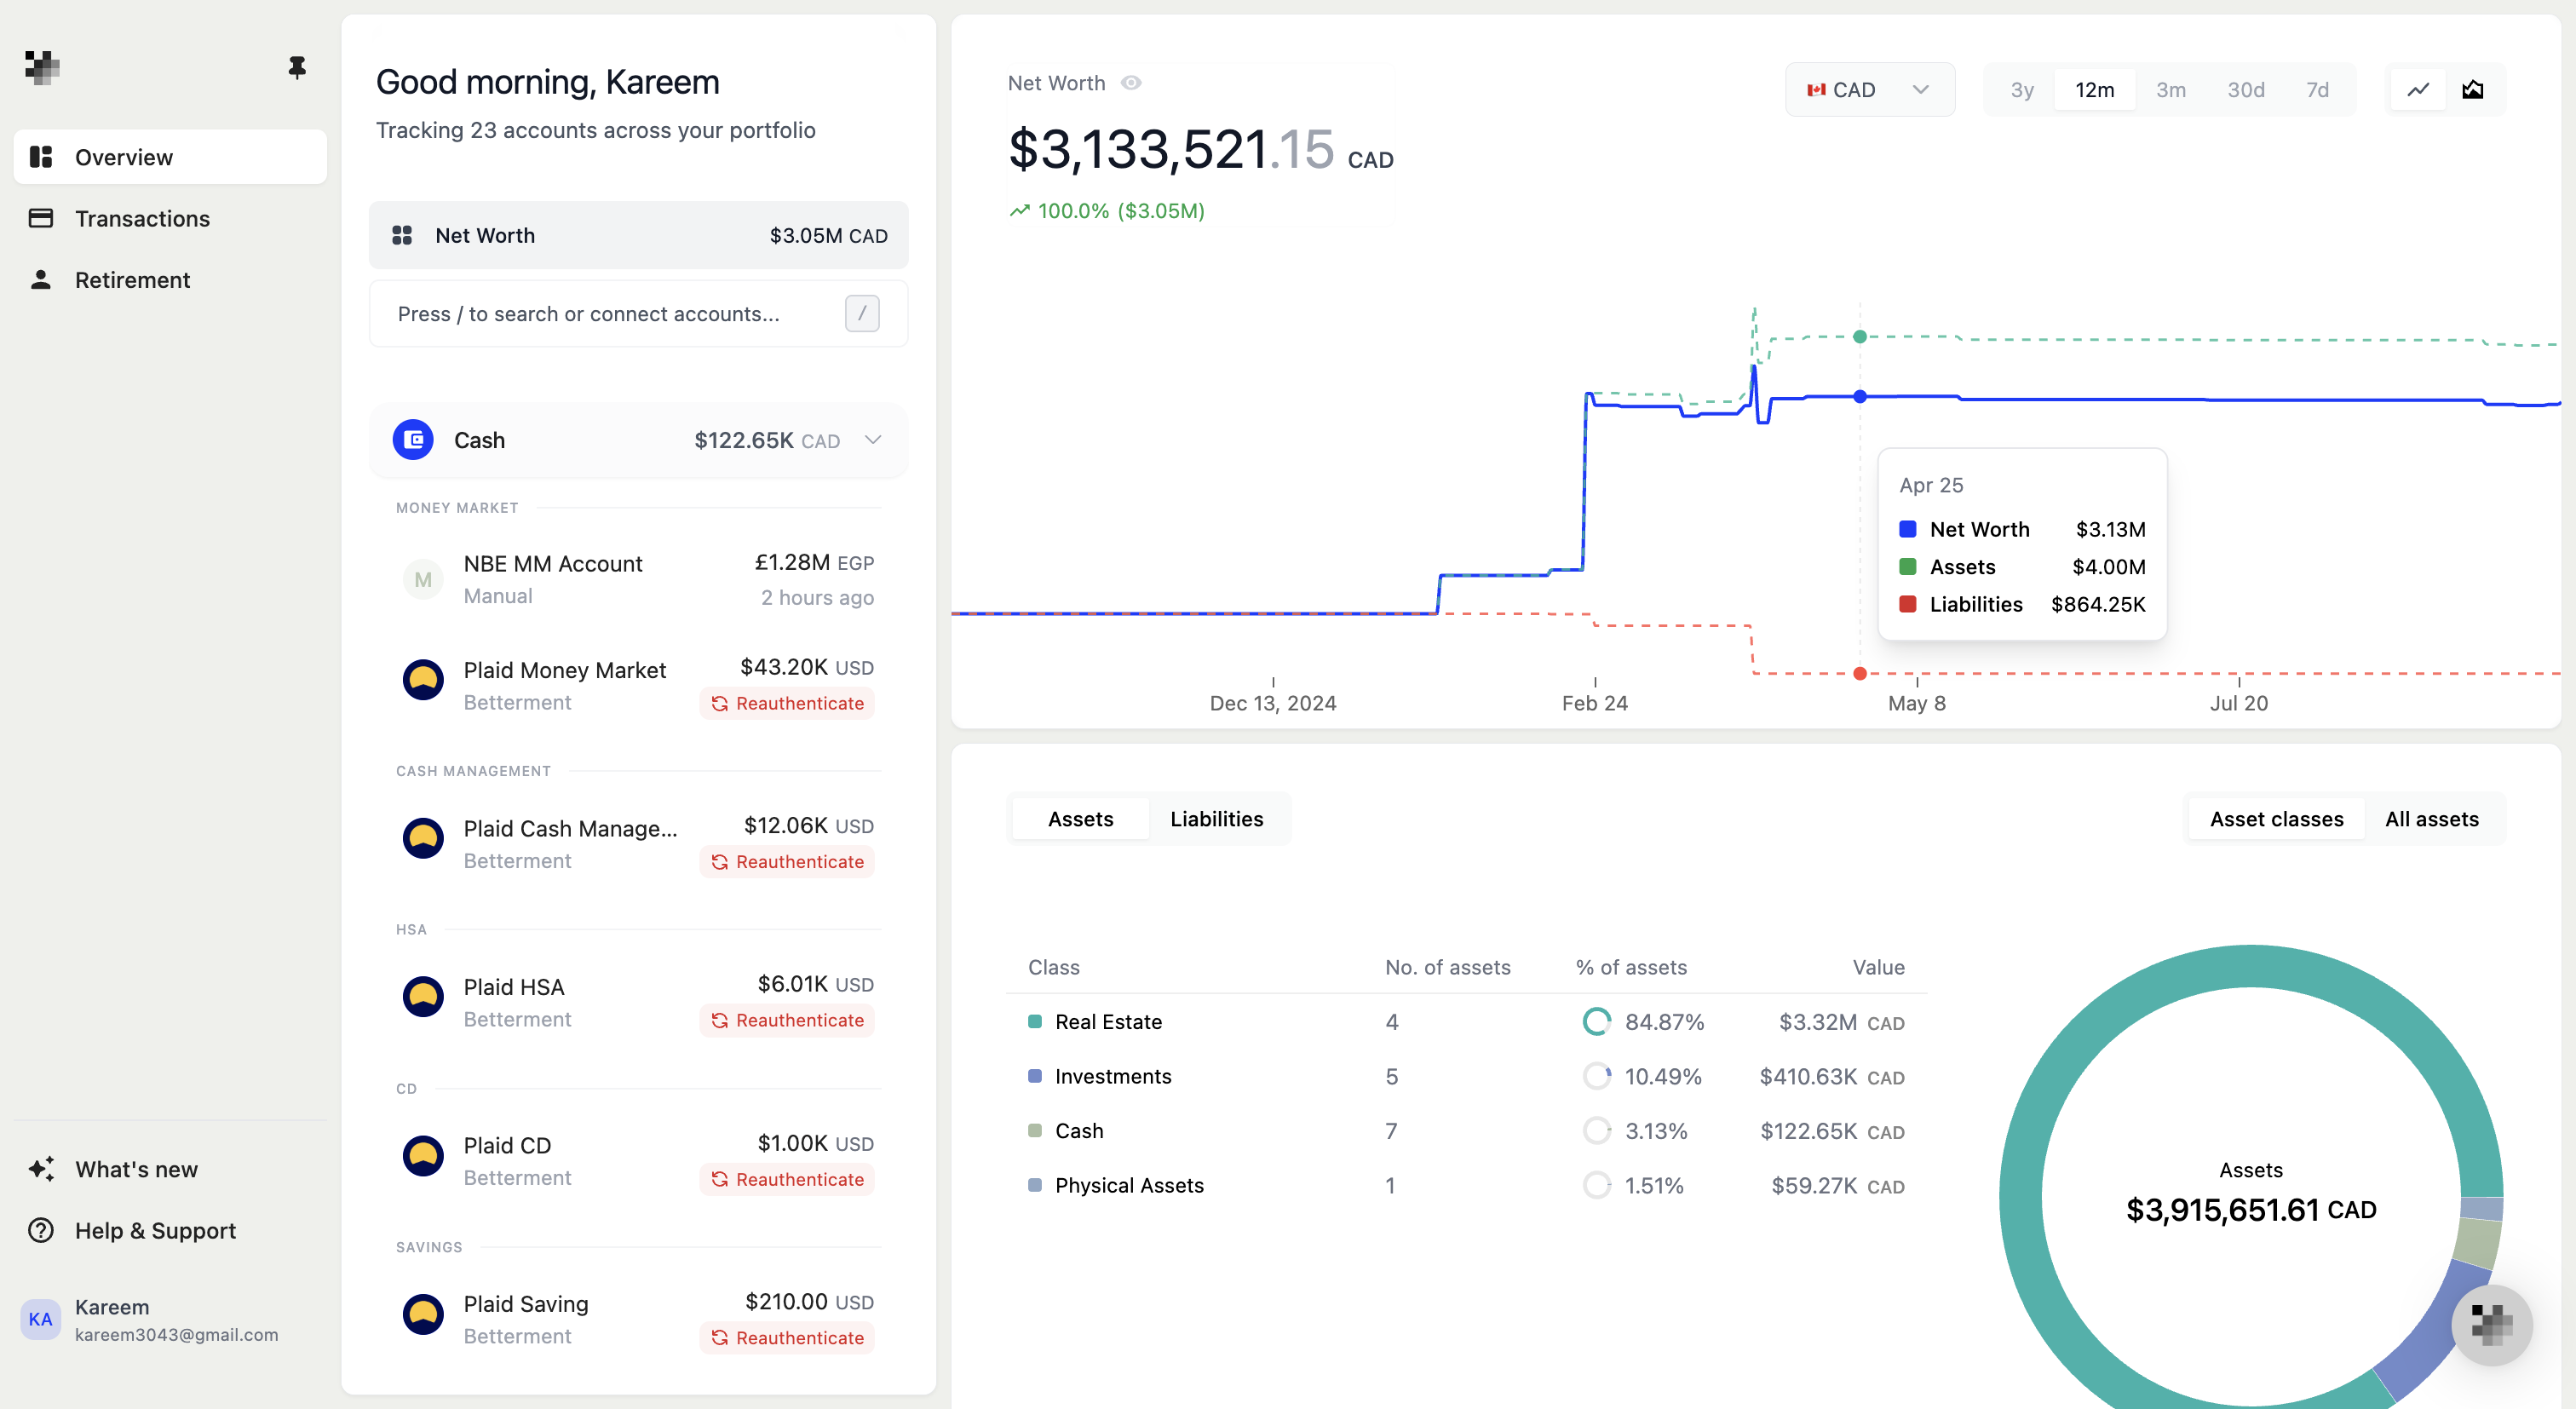Click the Real Estate percentage progress ring
This screenshot has width=2576, height=1409.
click(x=1596, y=1021)
